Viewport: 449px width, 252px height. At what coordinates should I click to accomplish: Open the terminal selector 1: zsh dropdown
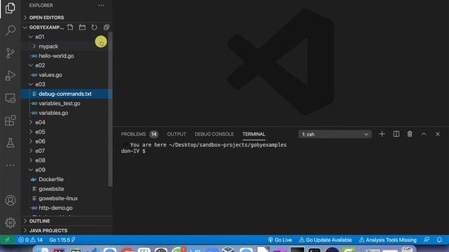[335, 134]
